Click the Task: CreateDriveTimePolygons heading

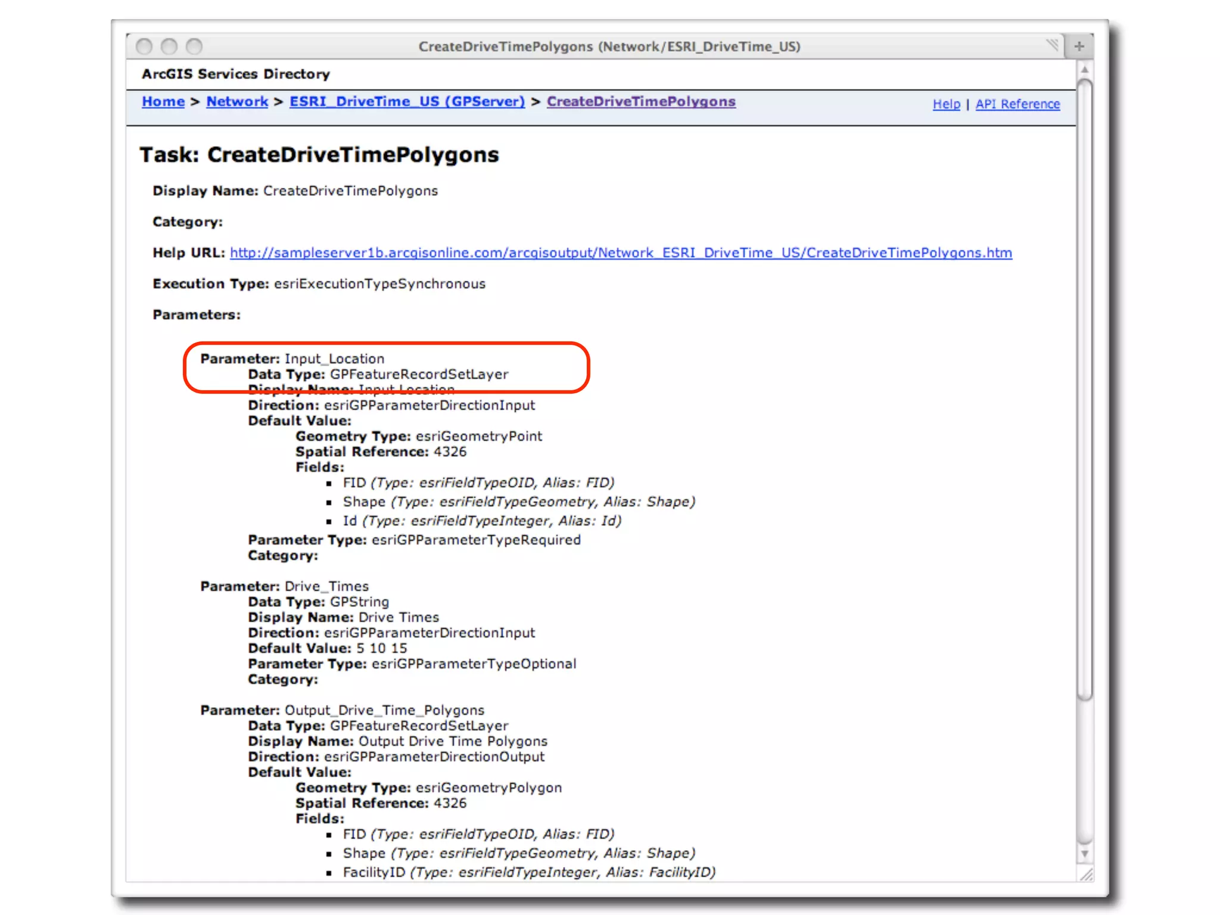tap(319, 155)
